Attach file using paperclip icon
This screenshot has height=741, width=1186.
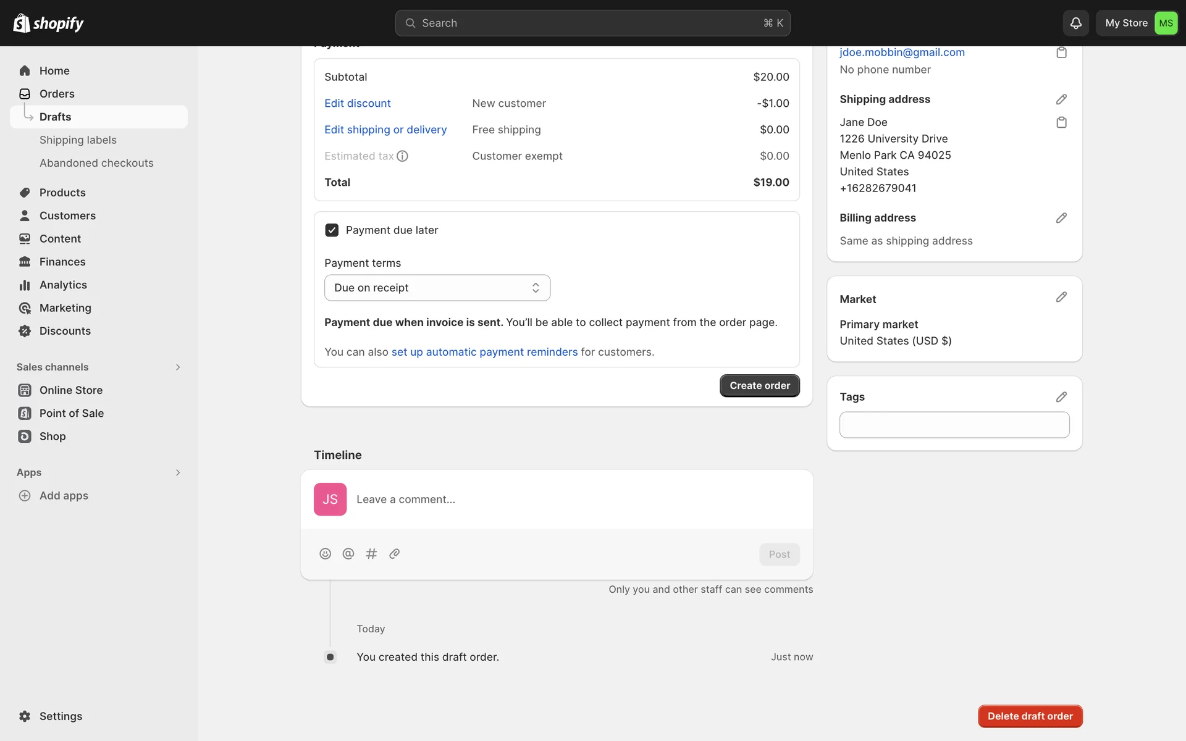(x=395, y=554)
